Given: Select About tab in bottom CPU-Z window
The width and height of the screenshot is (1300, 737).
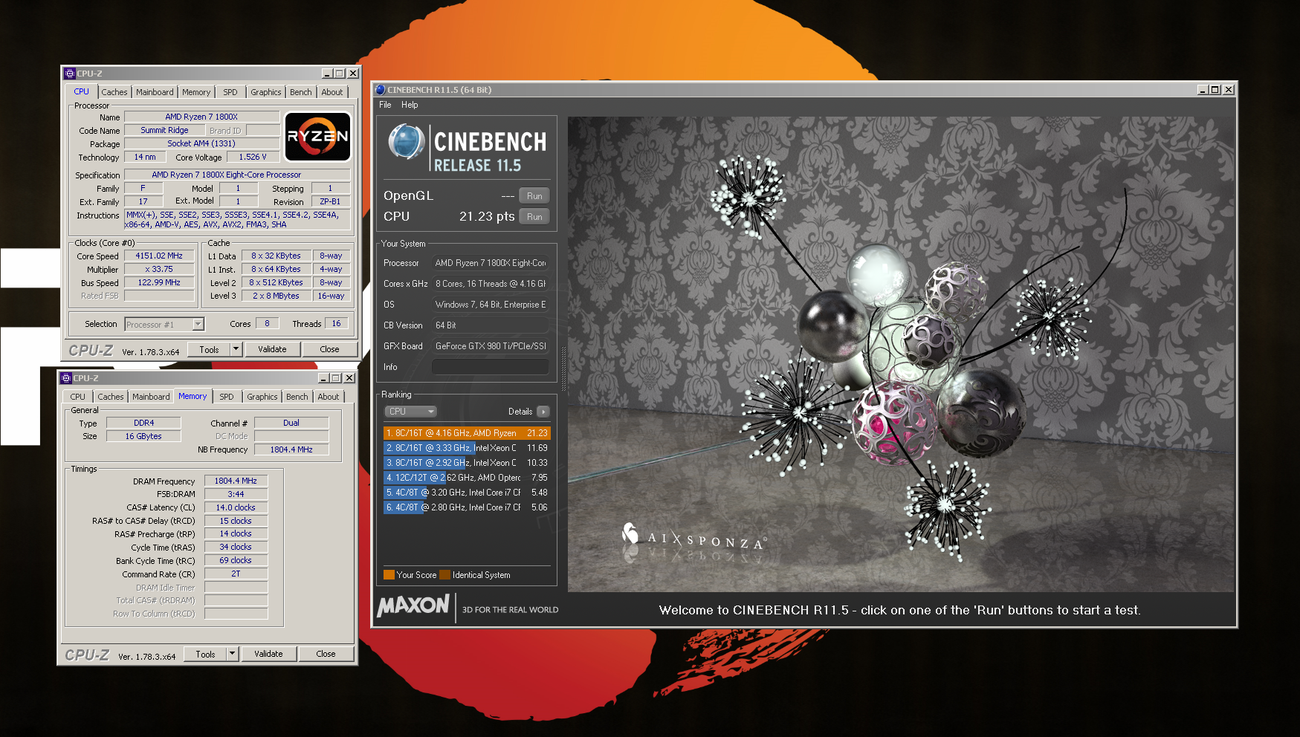Looking at the screenshot, I should 329,397.
